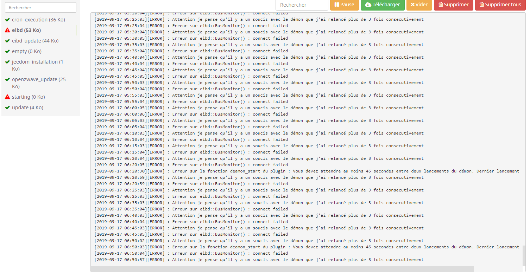
Task: Click the log's vertical scrollbar thumb
Action: click(x=524, y=255)
